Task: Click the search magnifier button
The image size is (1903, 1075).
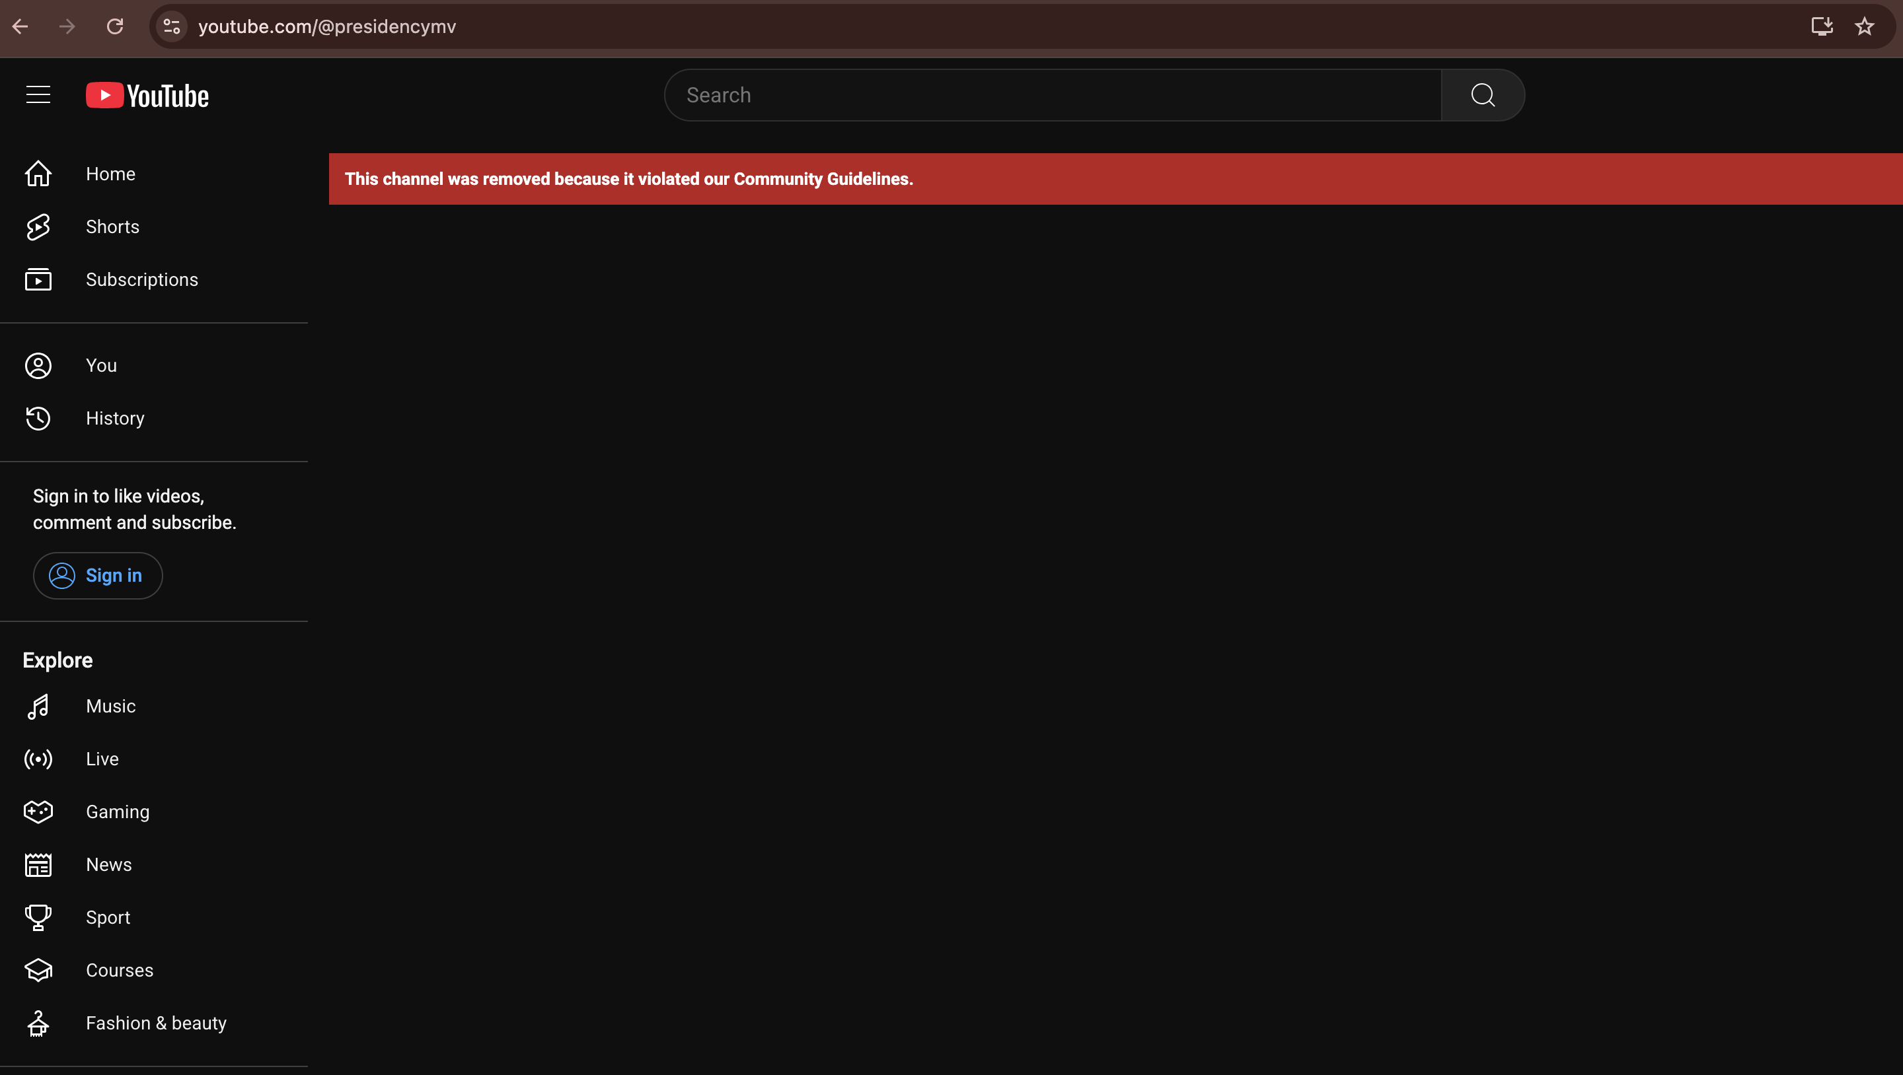Action: click(1482, 95)
